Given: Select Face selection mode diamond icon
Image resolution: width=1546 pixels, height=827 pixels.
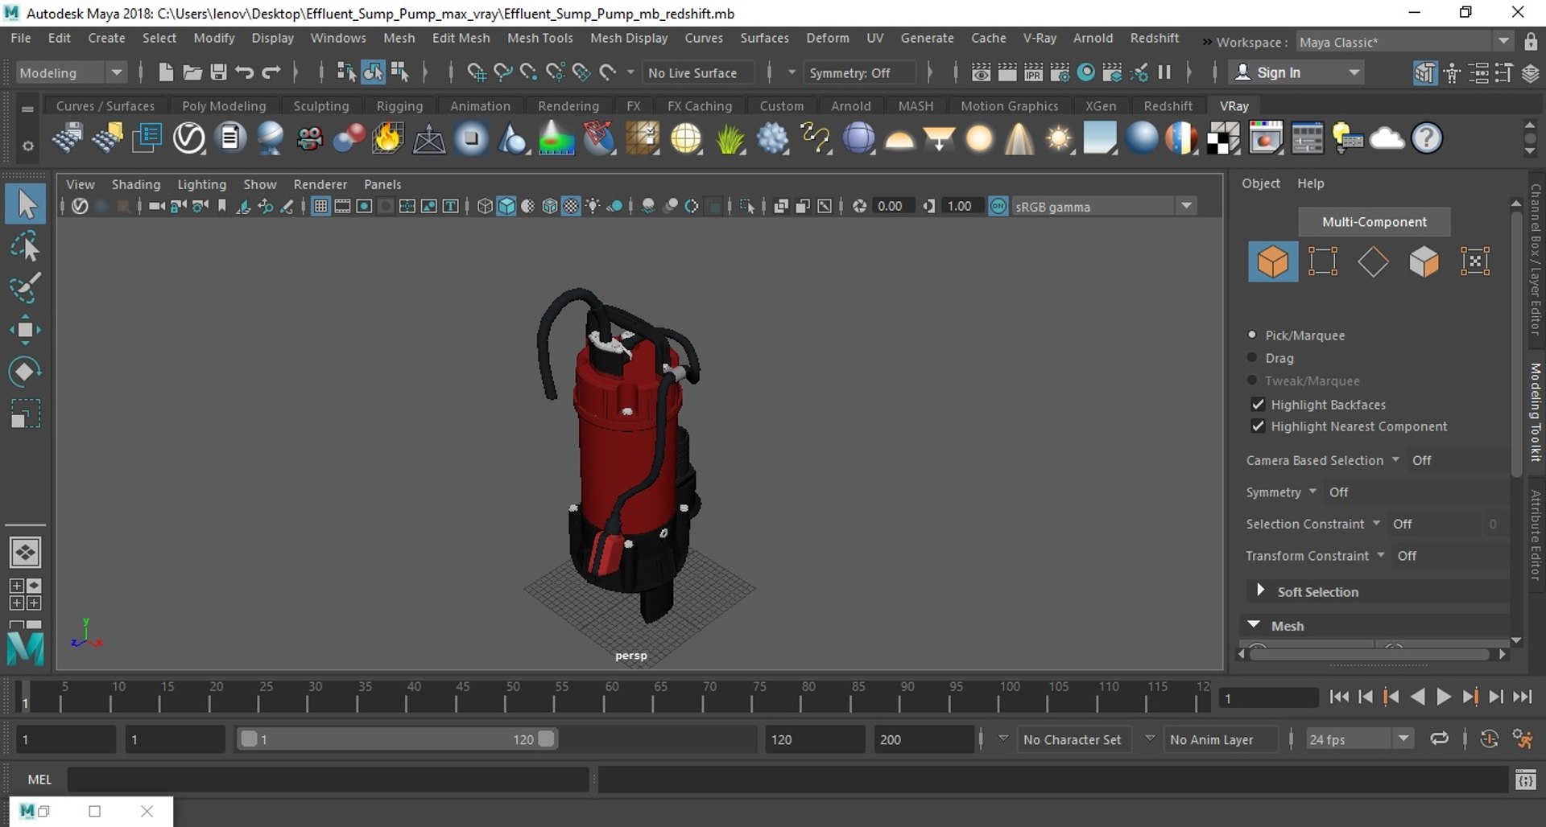Looking at the screenshot, I should pos(1373,261).
